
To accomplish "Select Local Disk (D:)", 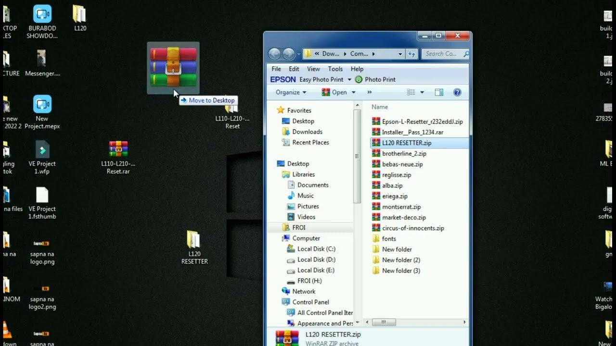I will tap(316, 259).
